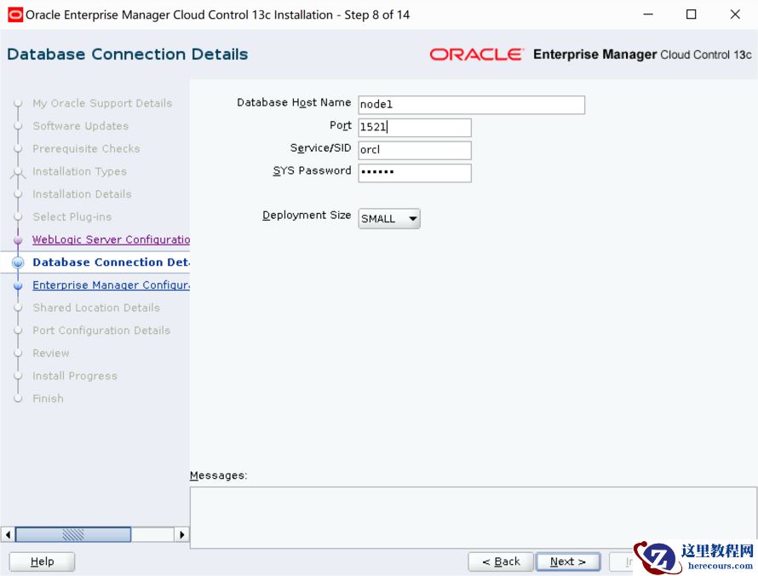Maximize the installer window

tap(692, 14)
